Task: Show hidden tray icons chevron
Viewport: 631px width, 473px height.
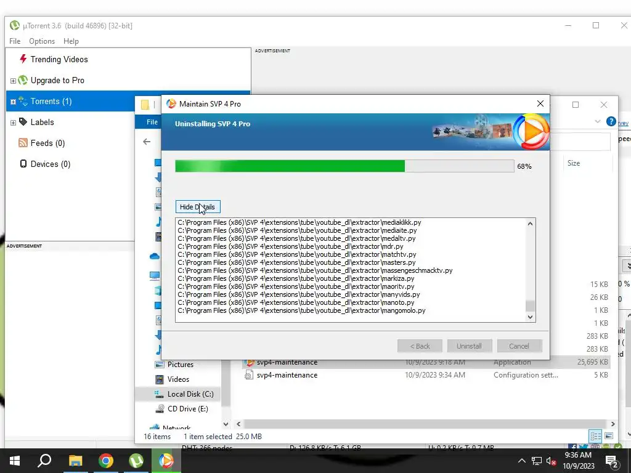Action: click(521, 461)
